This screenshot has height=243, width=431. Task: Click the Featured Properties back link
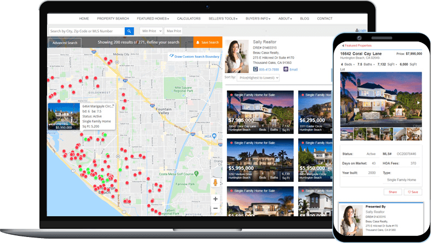pyautogui.click(x=356, y=45)
